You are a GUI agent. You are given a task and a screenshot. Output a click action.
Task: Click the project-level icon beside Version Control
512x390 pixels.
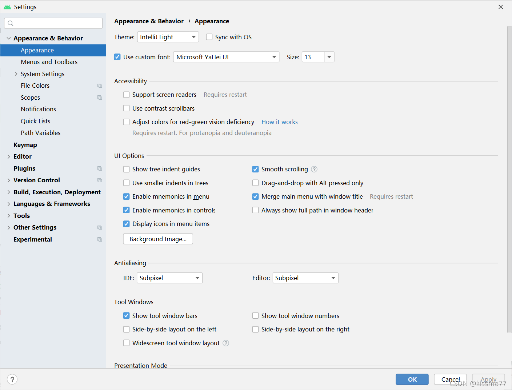click(x=100, y=180)
